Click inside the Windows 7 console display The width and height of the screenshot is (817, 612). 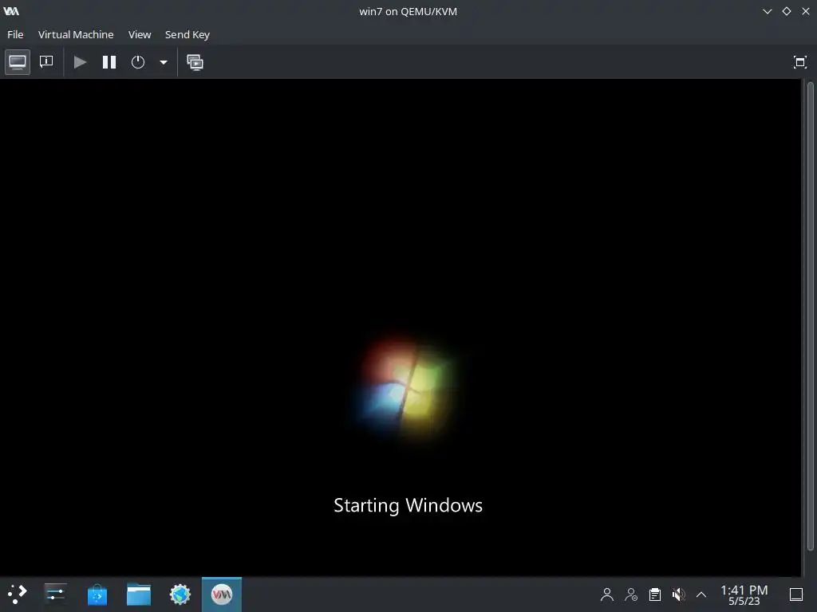(x=401, y=328)
